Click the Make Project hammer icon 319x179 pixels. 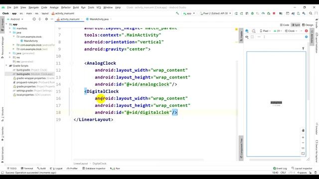coord(177,13)
